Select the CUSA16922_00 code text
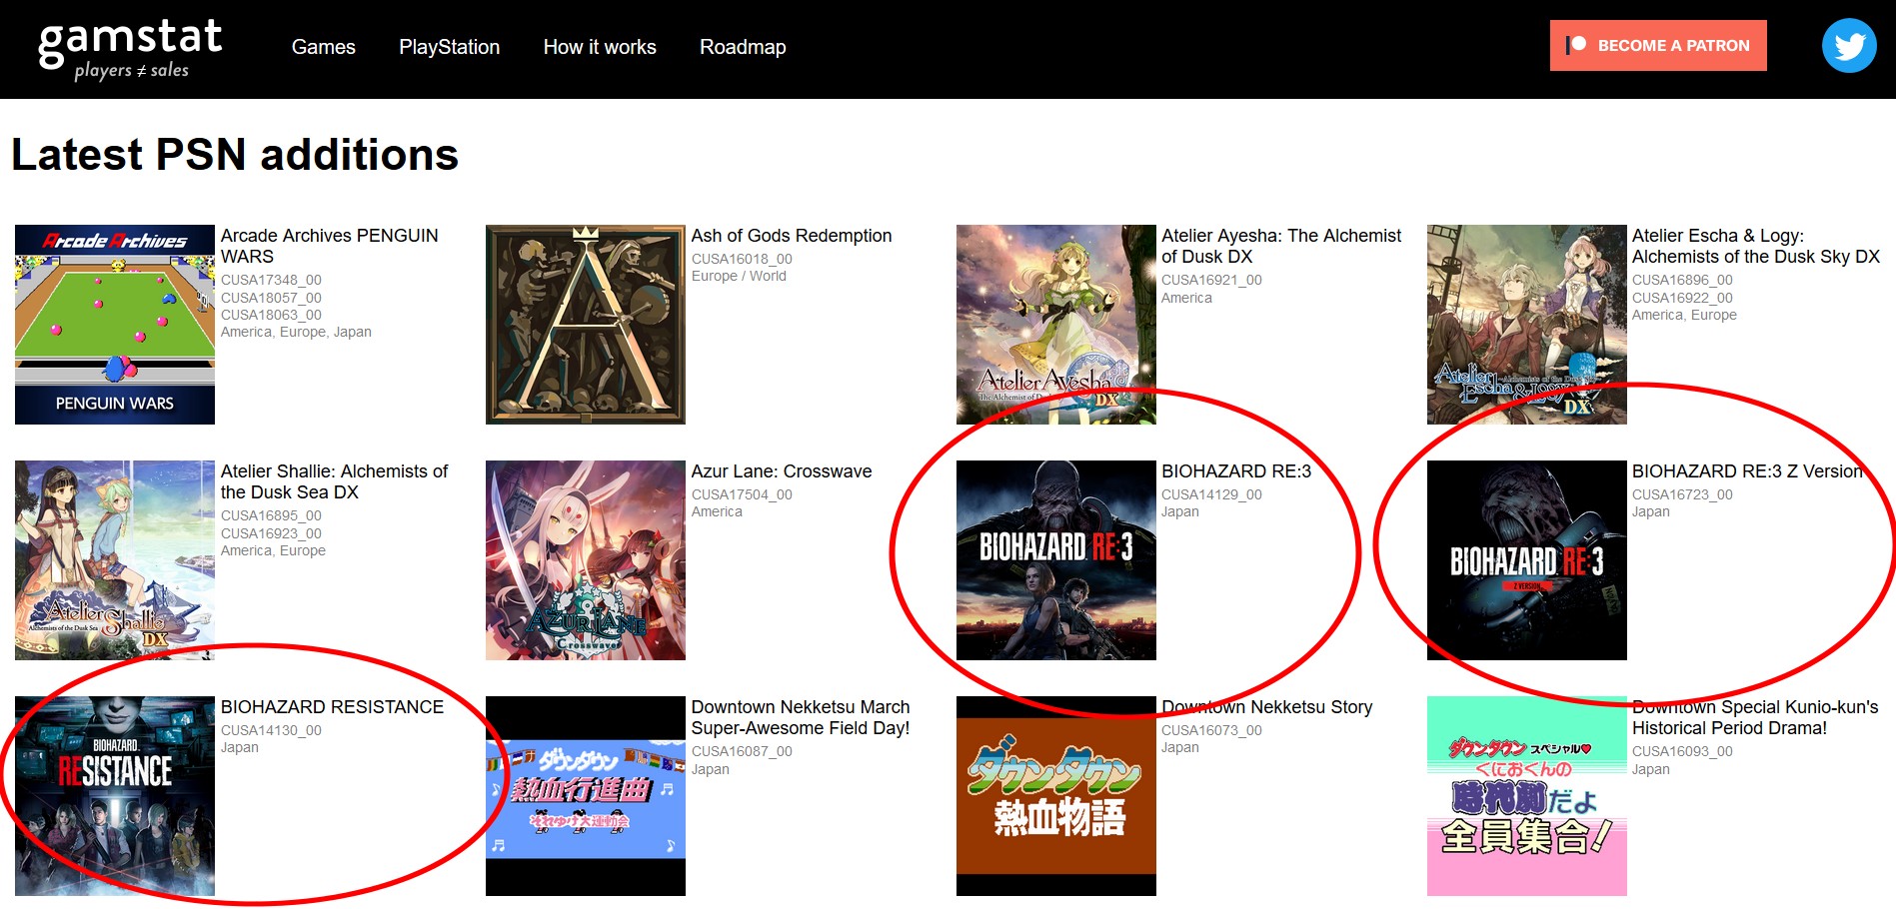Image resolution: width=1896 pixels, height=909 pixels. tap(1682, 298)
